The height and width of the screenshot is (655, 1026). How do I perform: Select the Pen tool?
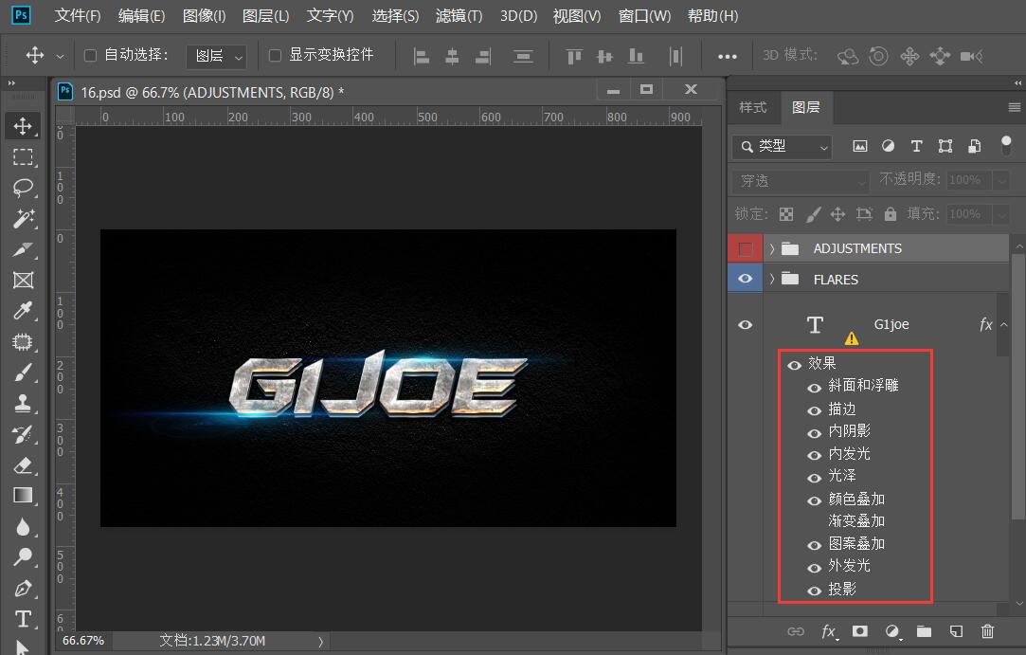click(x=23, y=589)
